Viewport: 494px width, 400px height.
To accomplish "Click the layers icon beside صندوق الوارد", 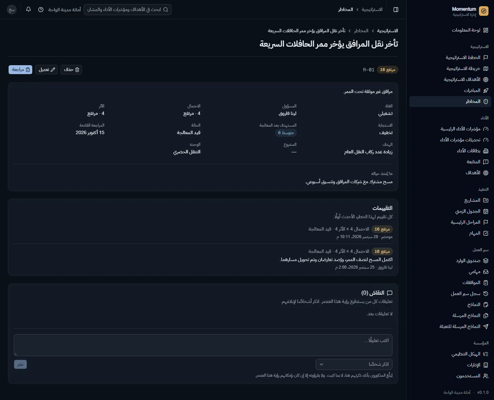I will tap(486, 261).
